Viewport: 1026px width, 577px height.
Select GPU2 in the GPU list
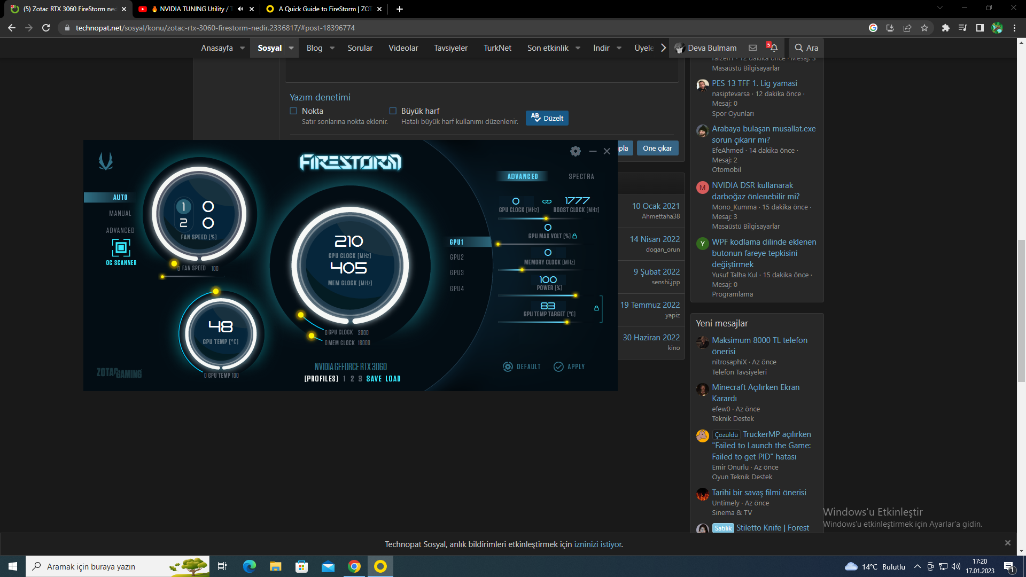457,258
